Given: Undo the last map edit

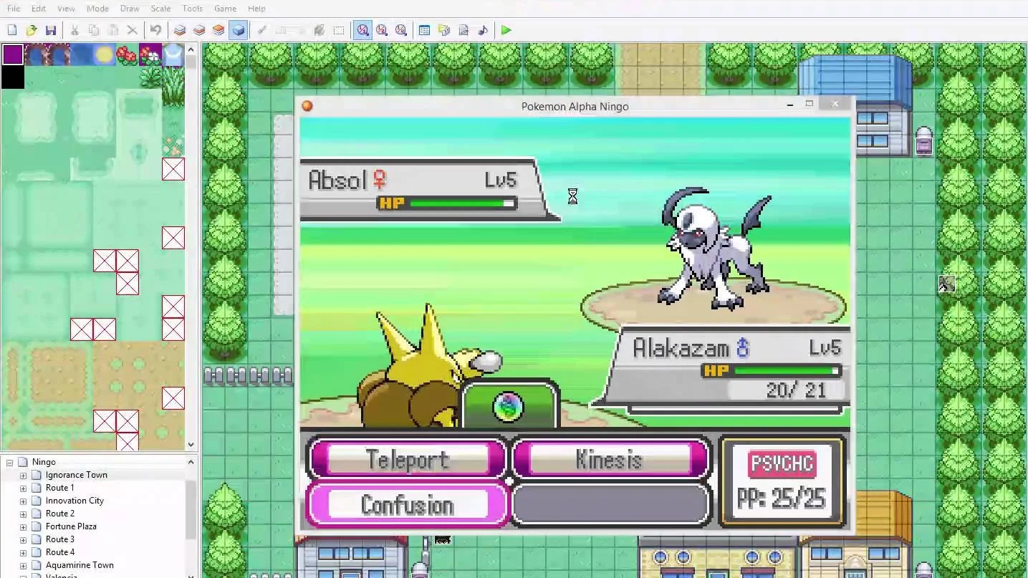Looking at the screenshot, I should 155,29.
